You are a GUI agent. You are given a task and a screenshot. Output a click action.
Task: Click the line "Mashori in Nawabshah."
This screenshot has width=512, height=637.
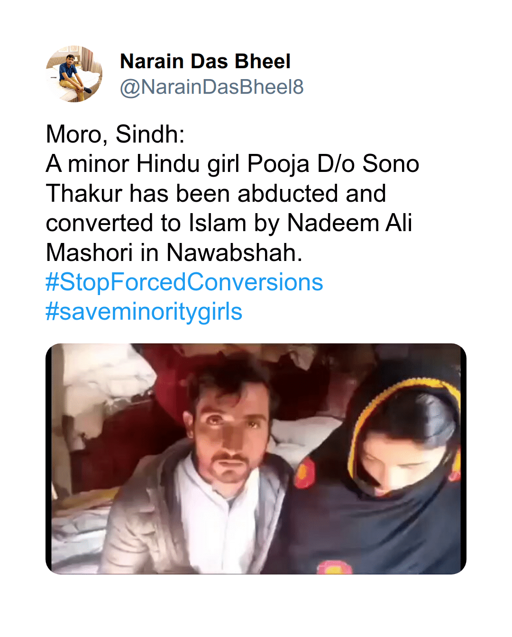174,252
